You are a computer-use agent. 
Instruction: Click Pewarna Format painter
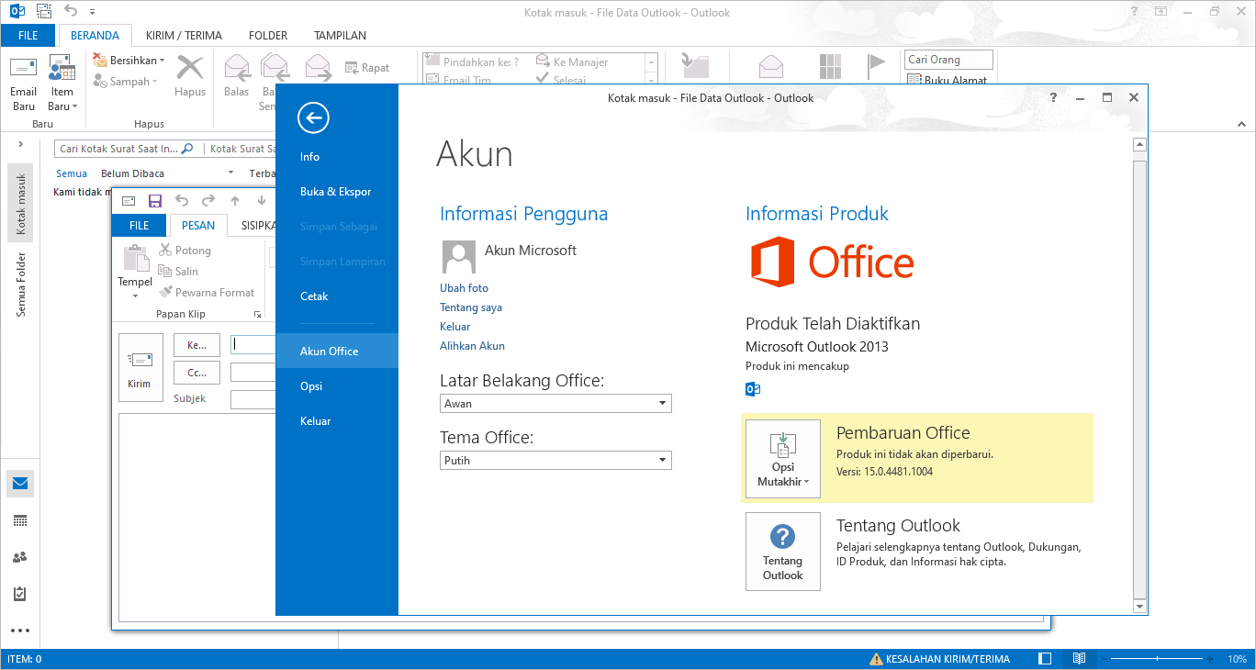pyautogui.click(x=207, y=292)
